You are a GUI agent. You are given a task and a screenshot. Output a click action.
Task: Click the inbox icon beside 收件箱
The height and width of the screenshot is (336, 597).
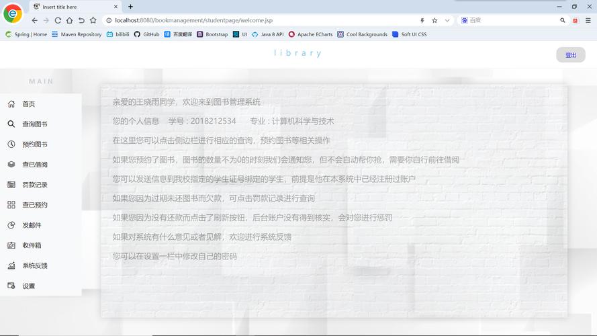click(x=11, y=245)
